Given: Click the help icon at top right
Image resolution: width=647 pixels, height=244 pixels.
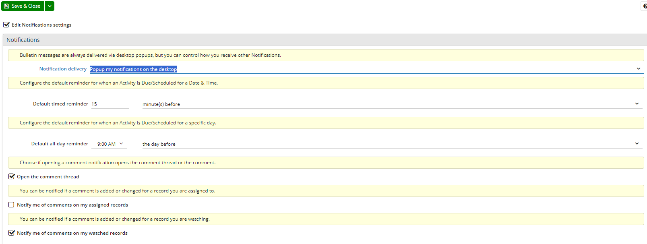Looking at the screenshot, I should click(645, 6).
